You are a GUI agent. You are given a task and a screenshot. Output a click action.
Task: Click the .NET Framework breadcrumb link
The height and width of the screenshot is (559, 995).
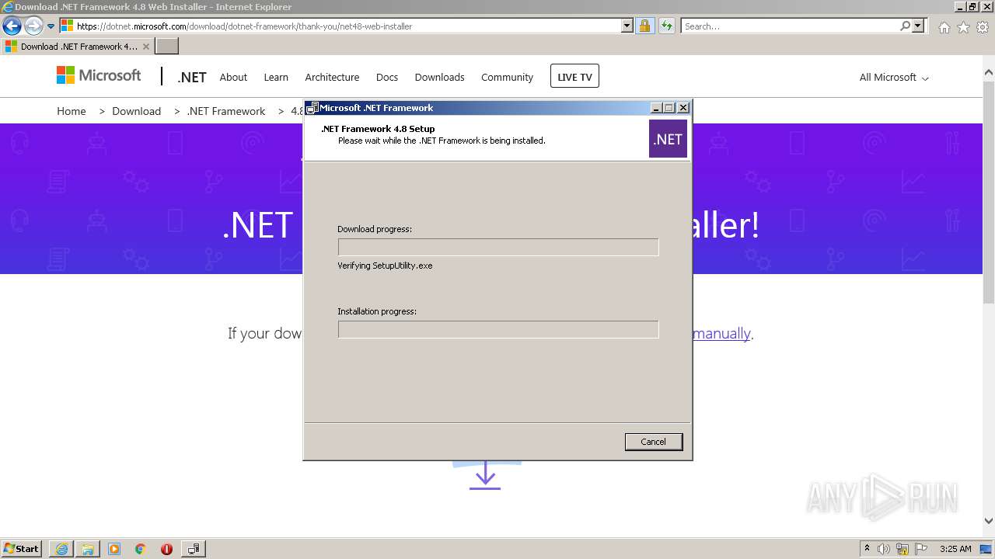(226, 111)
